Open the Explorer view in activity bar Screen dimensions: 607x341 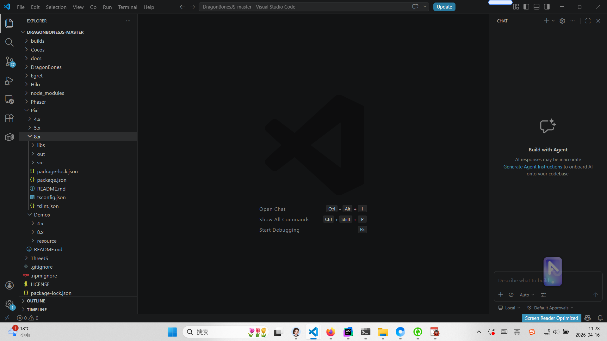coord(9,23)
